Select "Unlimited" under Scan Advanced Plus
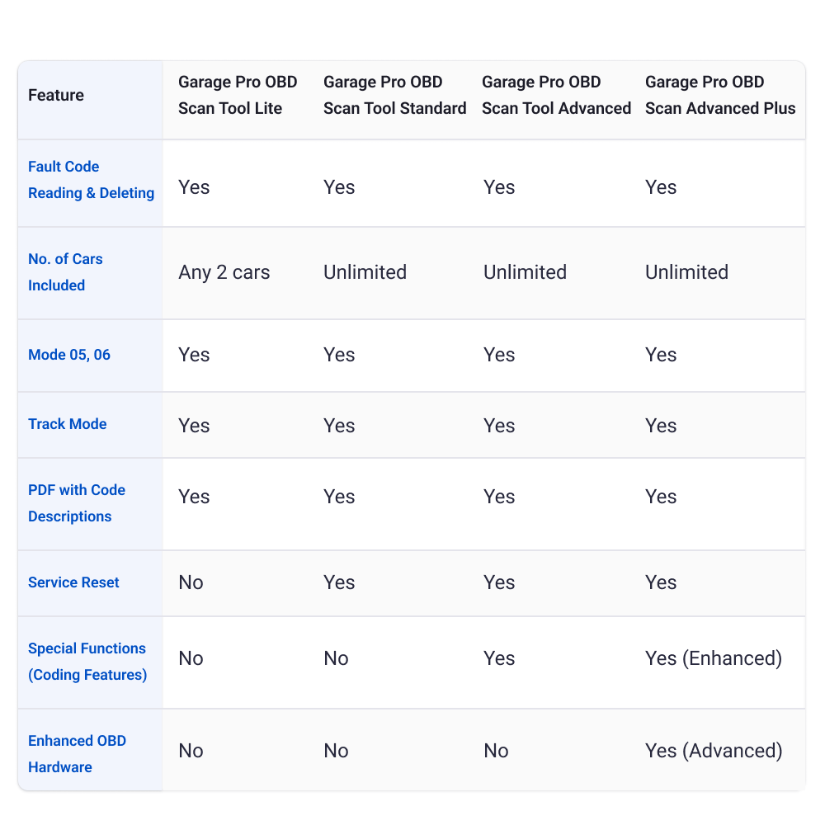 (x=686, y=272)
